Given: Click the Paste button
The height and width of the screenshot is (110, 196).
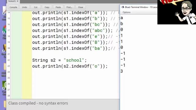Looking at the screenshot, I should 58,7.
